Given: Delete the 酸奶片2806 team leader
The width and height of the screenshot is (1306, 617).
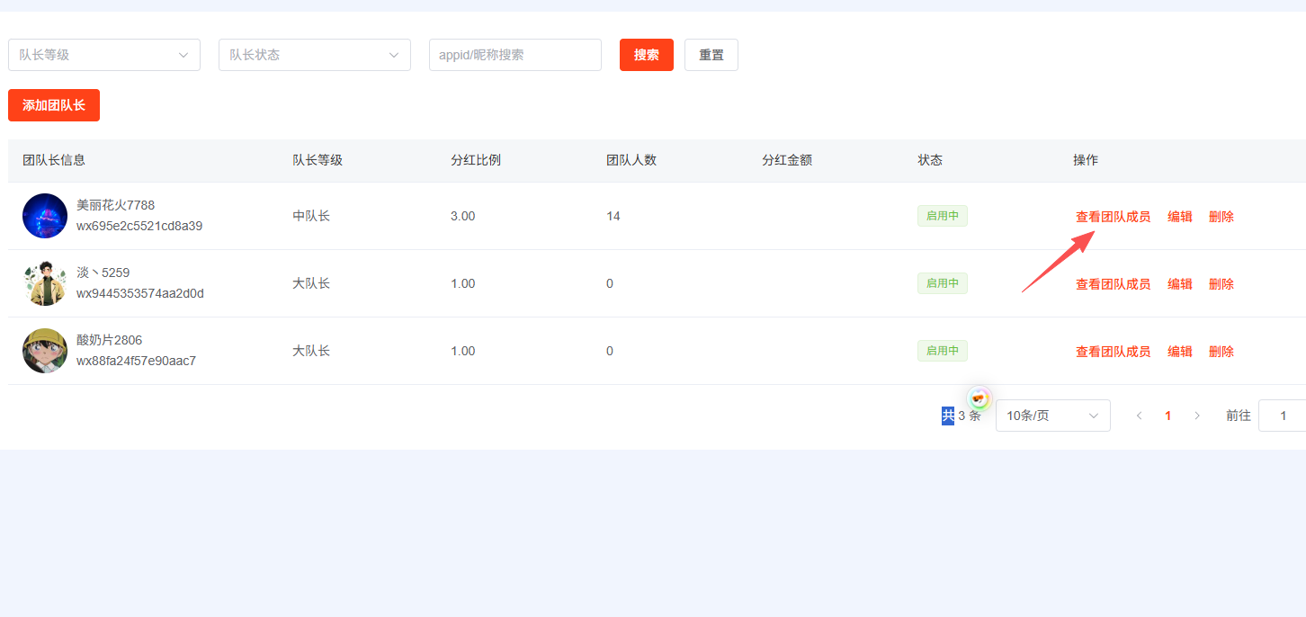Looking at the screenshot, I should coord(1221,352).
